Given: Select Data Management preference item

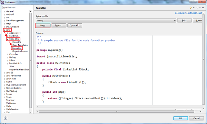Looking at the screenshot, I should click(x=15, y=21).
